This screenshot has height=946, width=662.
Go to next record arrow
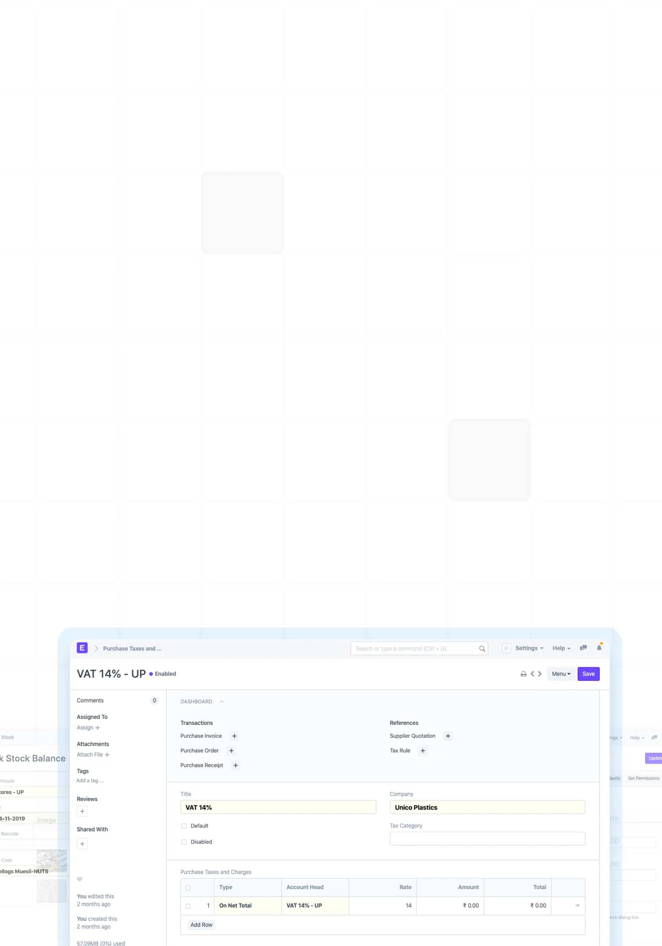[x=540, y=674]
